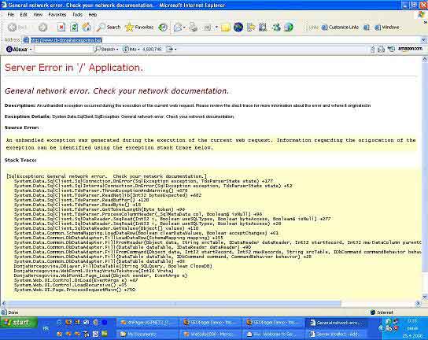The image size is (428, 340).
Task: Click the Alexa related links arrow icon
Action: pyautogui.click(x=172, y=49)
